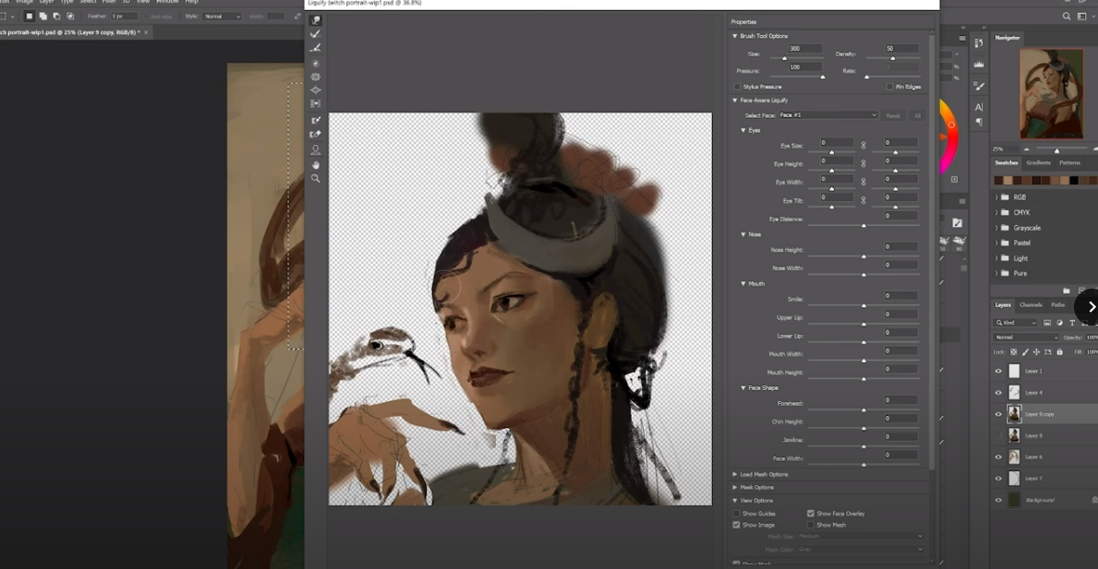Enable the Pin Edges checkbox
This screenshot has height=569, width=1098.
(x=889, y=87)
